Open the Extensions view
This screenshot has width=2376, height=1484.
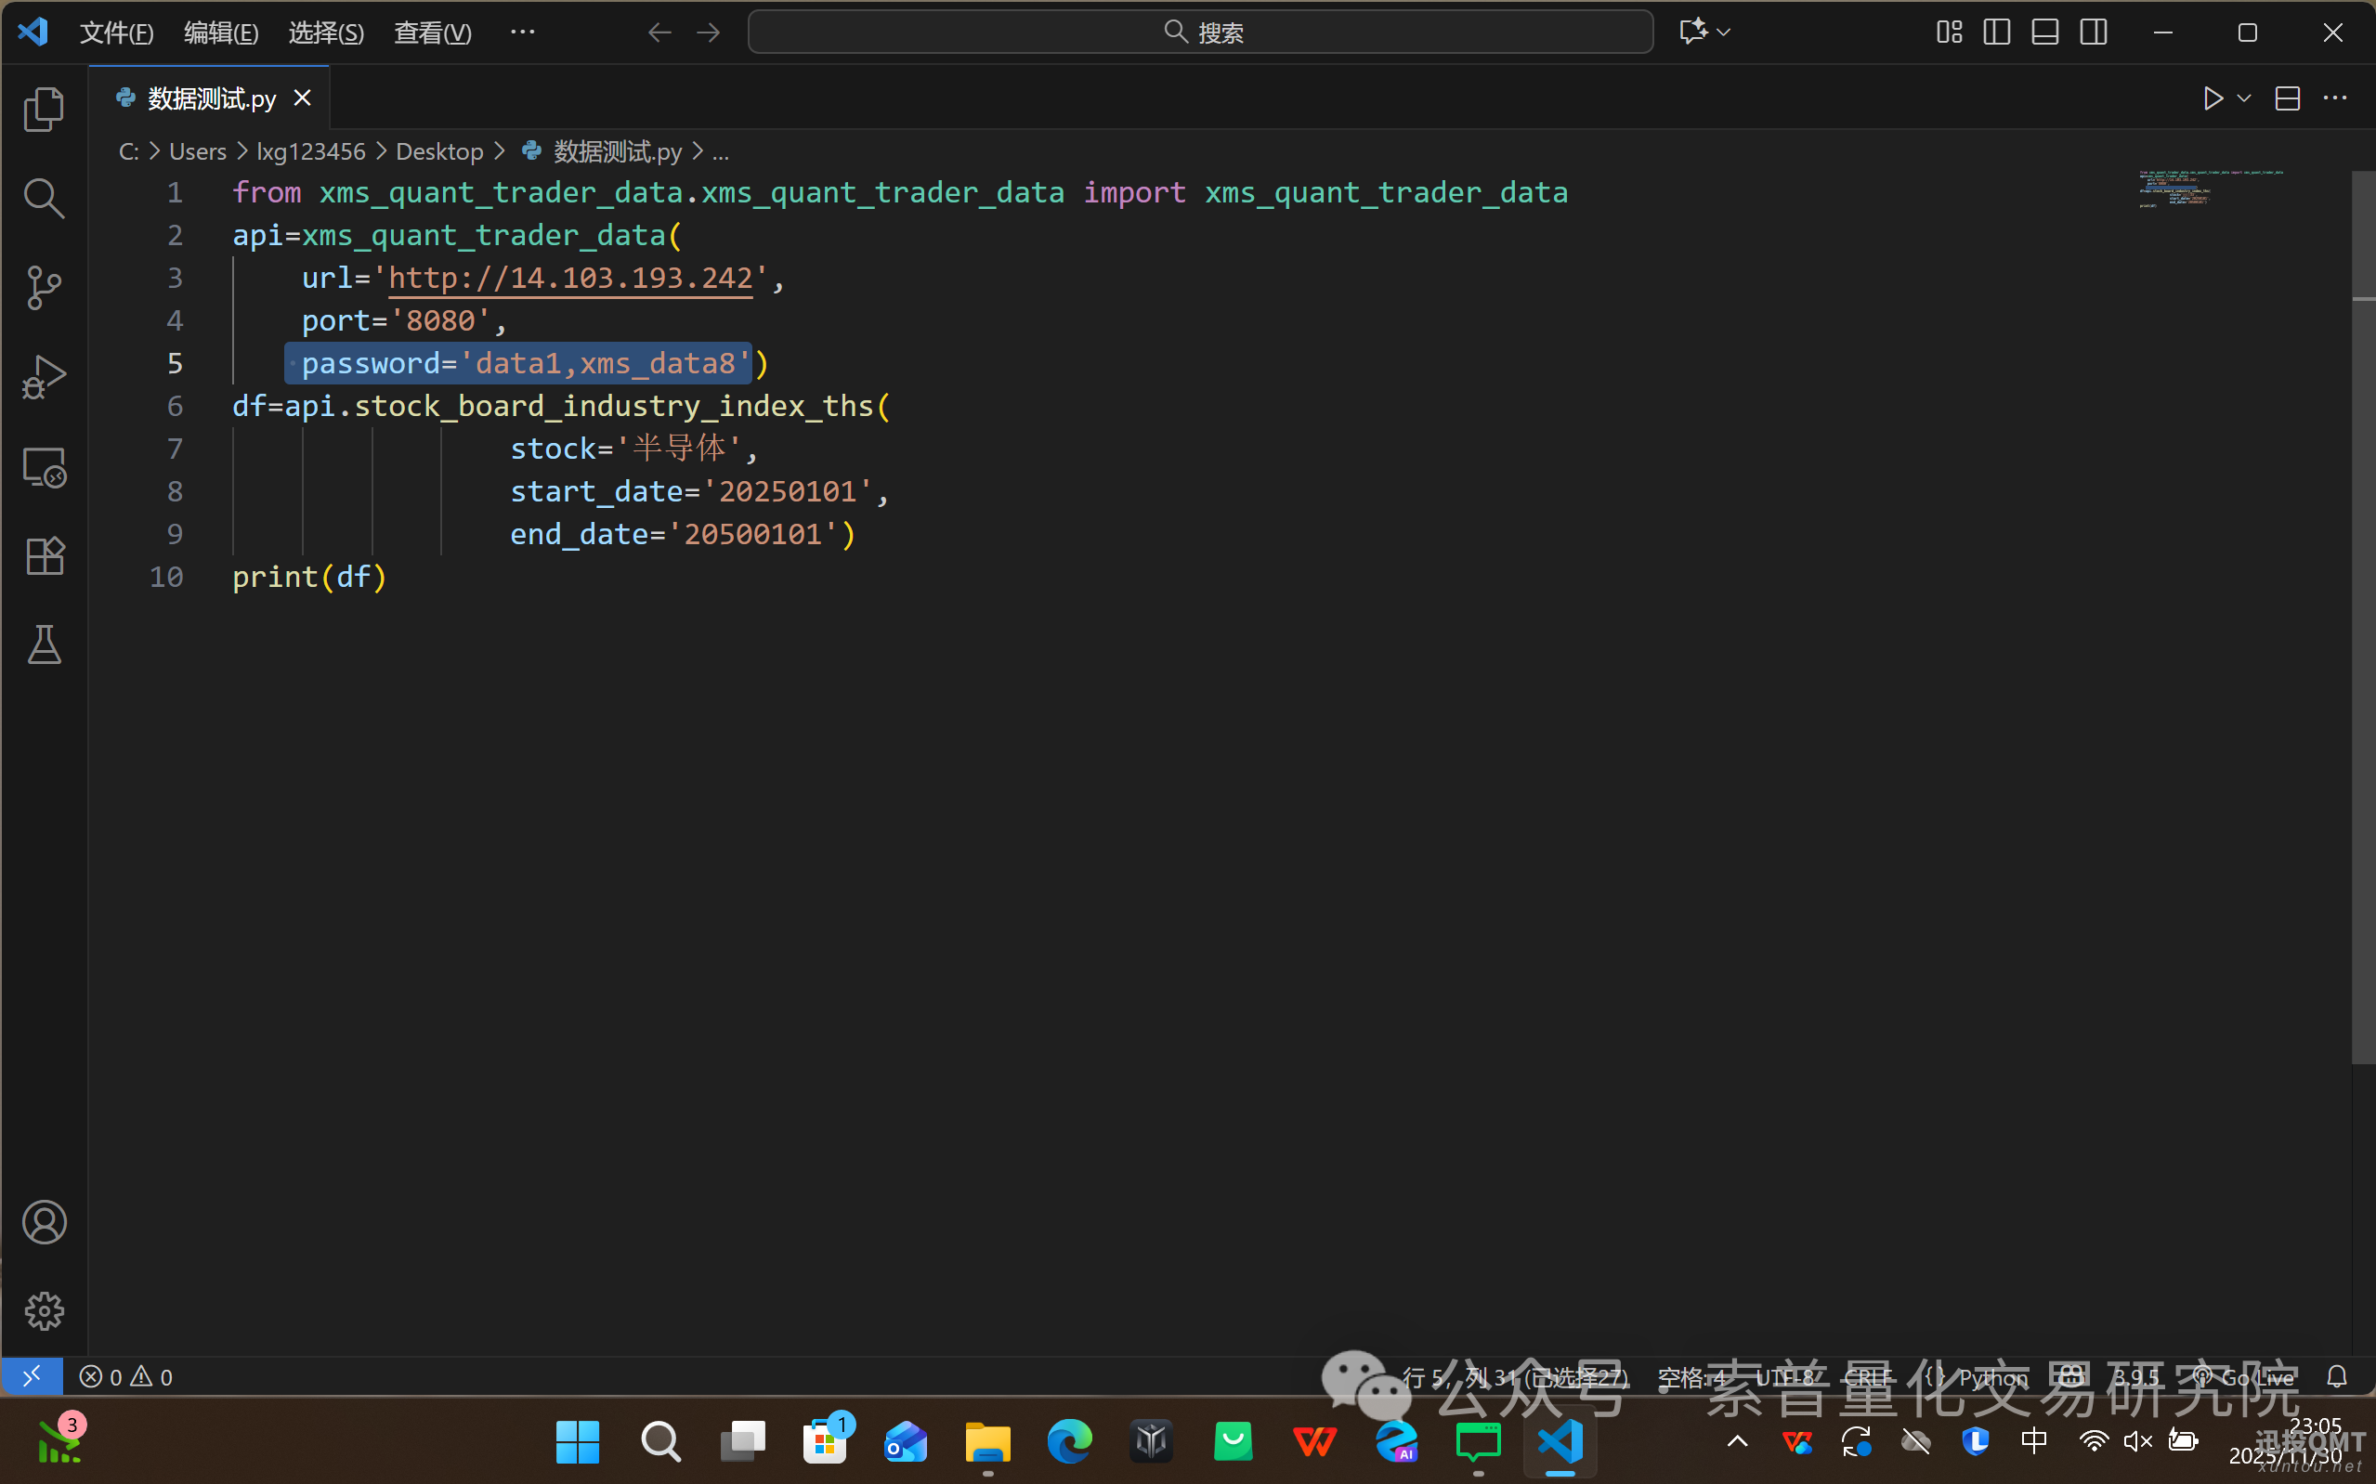pos(45,555)
